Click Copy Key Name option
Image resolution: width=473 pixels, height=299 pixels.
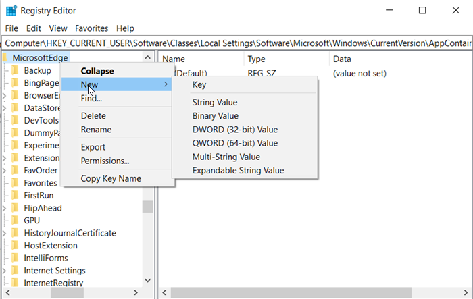point(111,178)
